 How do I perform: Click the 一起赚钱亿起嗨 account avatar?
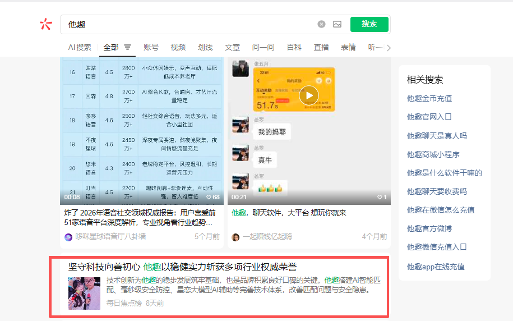click(235, 237)
